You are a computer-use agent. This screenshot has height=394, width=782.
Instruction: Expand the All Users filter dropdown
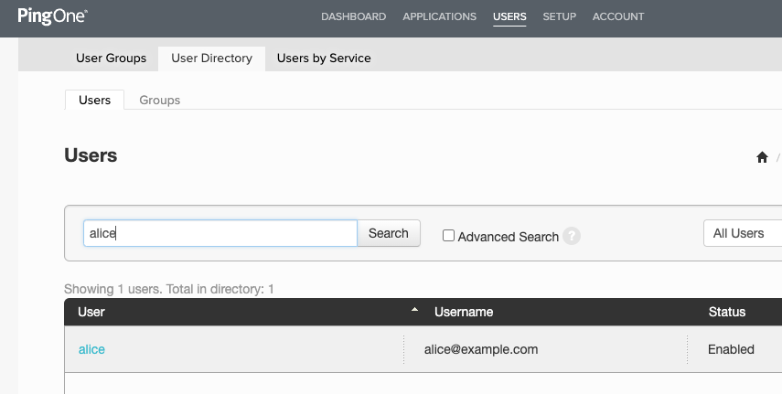click(x=741, y=233)
